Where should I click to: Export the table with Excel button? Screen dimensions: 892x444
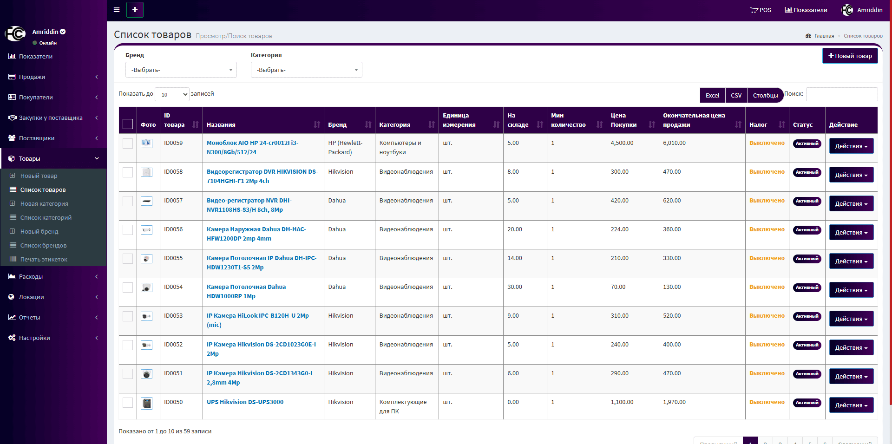(712, 95)
